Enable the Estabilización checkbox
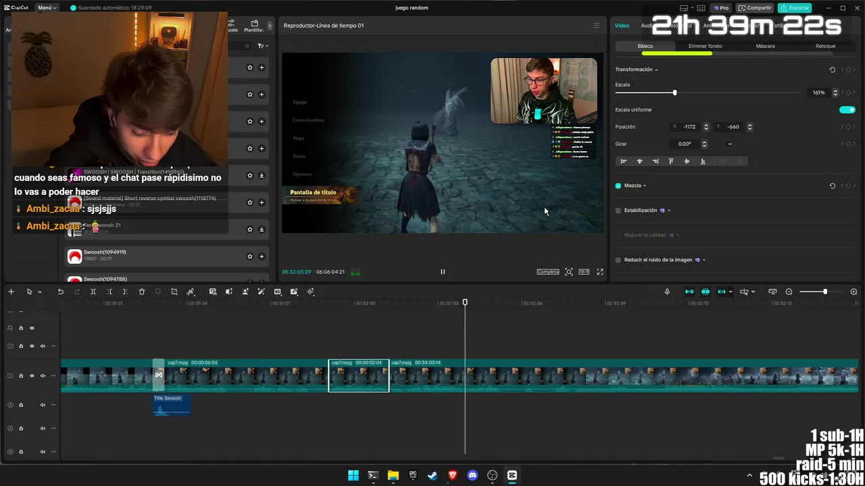This screenshot has height=486, width=865. 618,211
